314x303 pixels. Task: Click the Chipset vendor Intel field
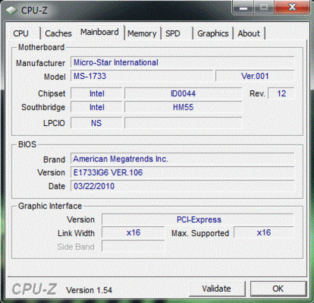pos(97,93)
